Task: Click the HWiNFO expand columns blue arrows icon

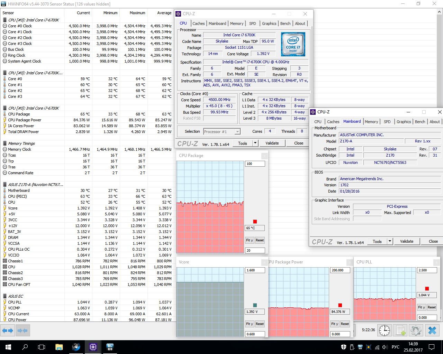Action: coord(7,330)
